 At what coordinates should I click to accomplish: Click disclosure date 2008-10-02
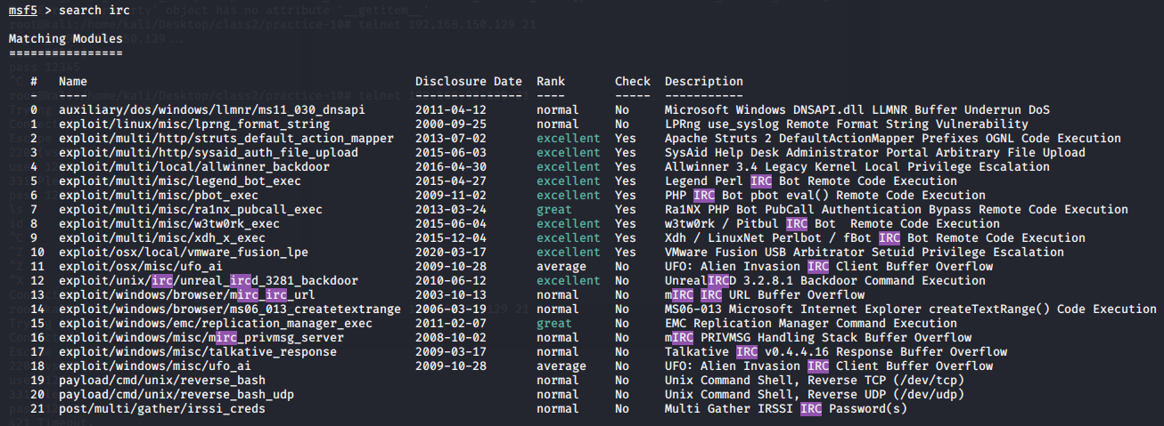(451, 338)
